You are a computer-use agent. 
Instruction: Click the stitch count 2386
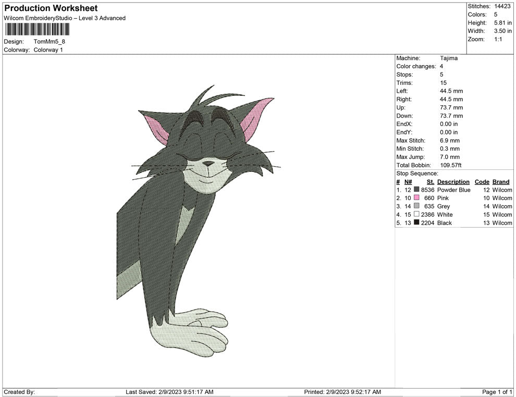click(x=428, y=215)
